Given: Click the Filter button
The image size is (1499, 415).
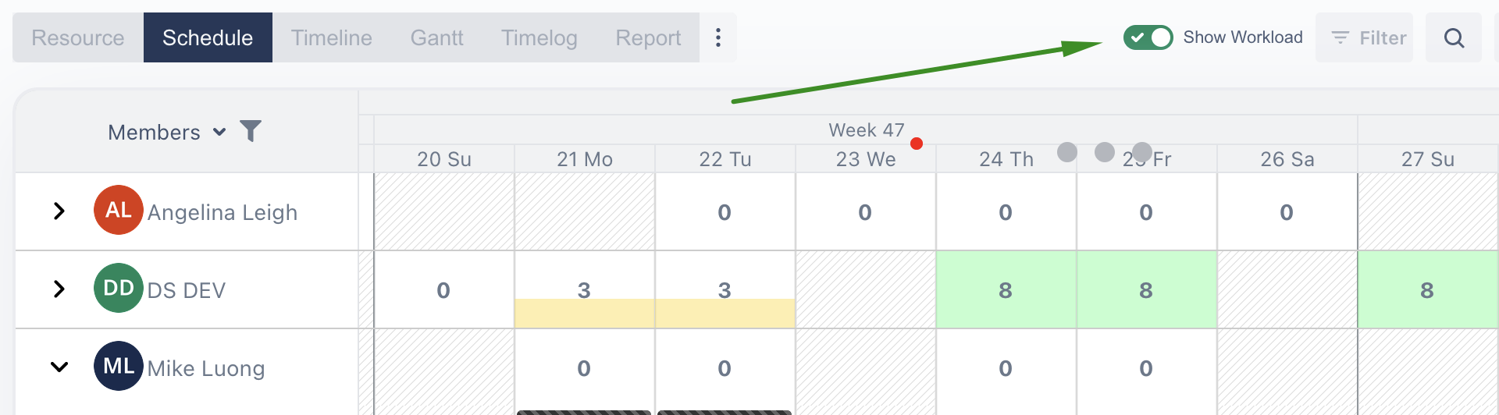Looking at the screenshot, I should [x=1364, y=37].
